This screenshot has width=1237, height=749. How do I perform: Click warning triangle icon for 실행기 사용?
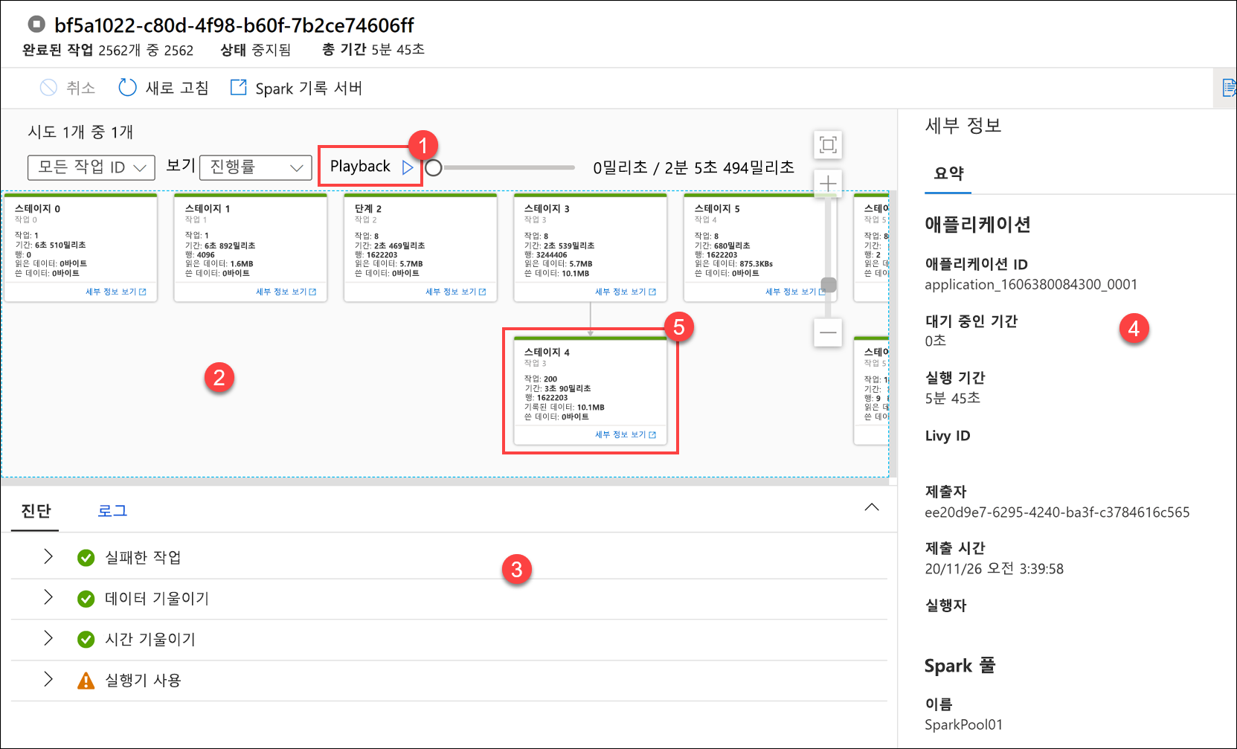tap(86, 681)
